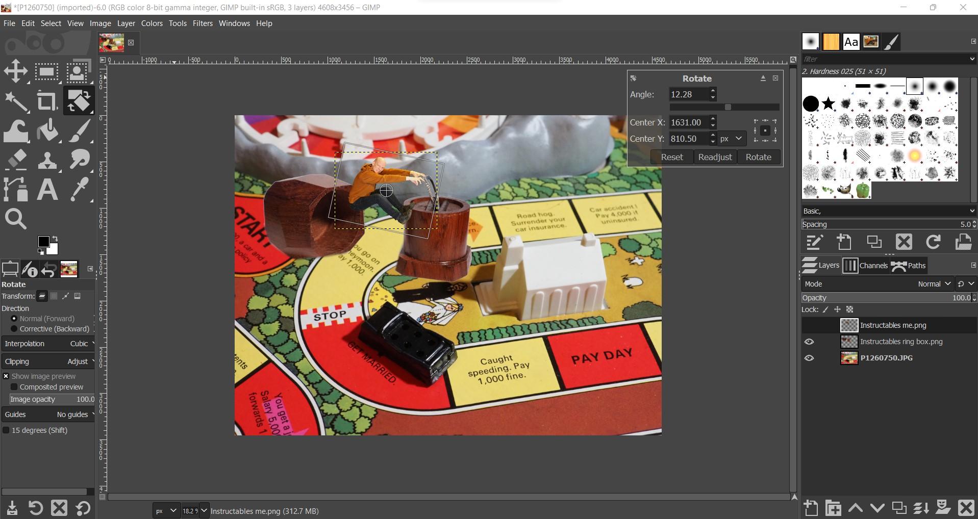Toggle visibility of P1260750.JPG layer
Screen dimensions: 978x519
(x=809, y=358)
